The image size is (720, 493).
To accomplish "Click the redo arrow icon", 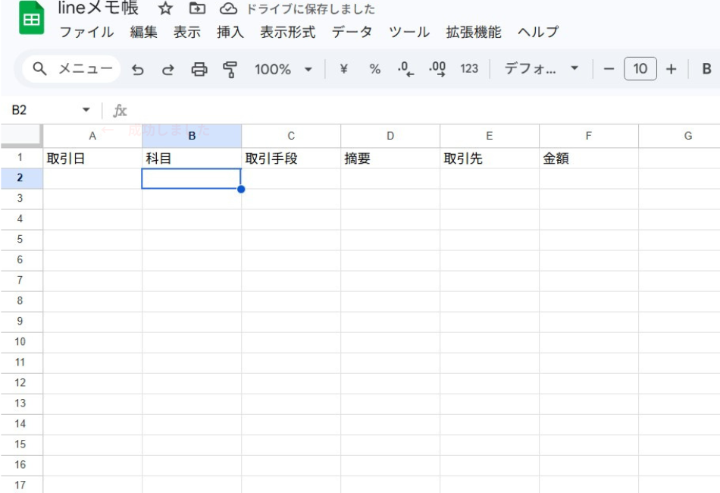I will pos(169,69).
